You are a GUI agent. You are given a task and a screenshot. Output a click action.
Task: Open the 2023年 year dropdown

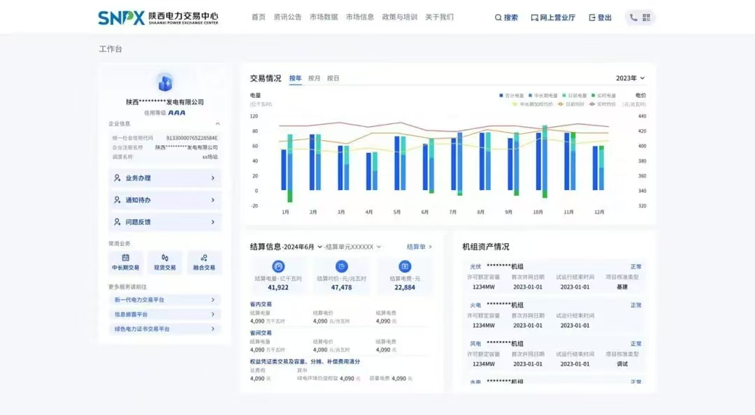(x=630, y=78)
